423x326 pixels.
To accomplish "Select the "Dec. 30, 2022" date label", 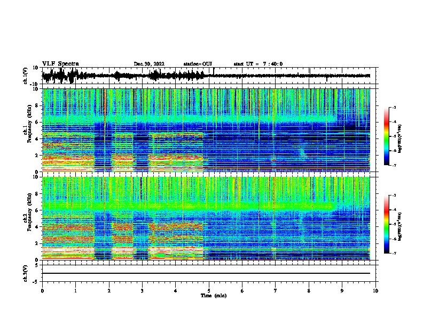I will point(149,64).
